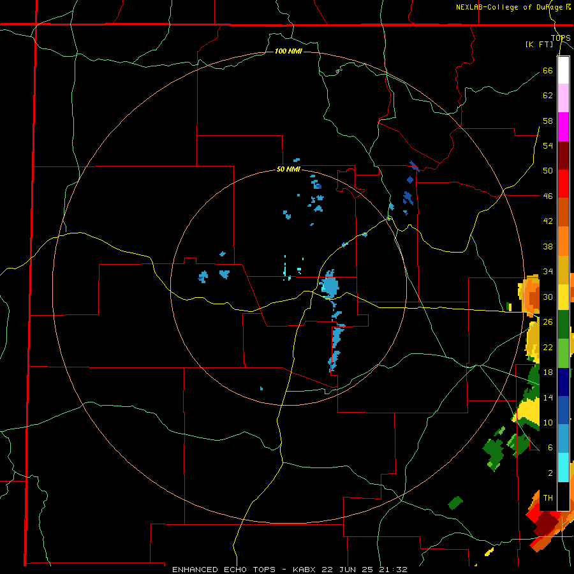Click the 42 legend value
This screenshot has width=574, height=574.
click(548, 221)
